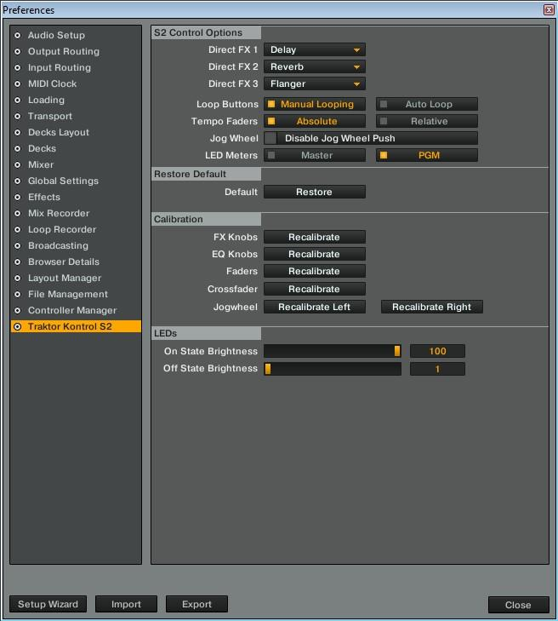Select the Decks sidebar entry
This screenshot has width=558, height=621.
click(x=75, y=148)
